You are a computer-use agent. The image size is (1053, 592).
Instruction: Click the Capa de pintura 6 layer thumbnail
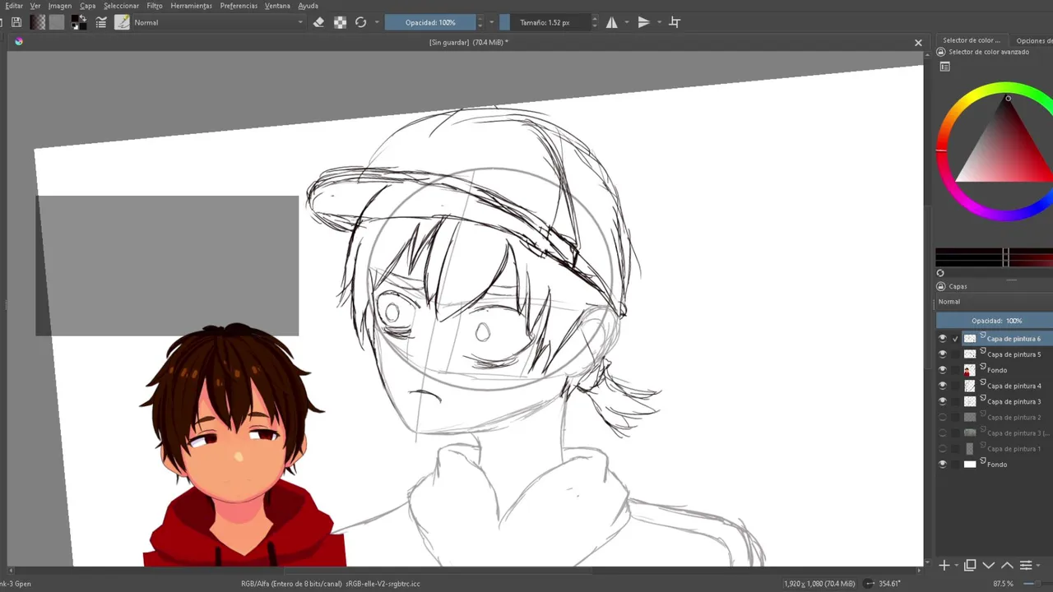(x=970, y=339)
